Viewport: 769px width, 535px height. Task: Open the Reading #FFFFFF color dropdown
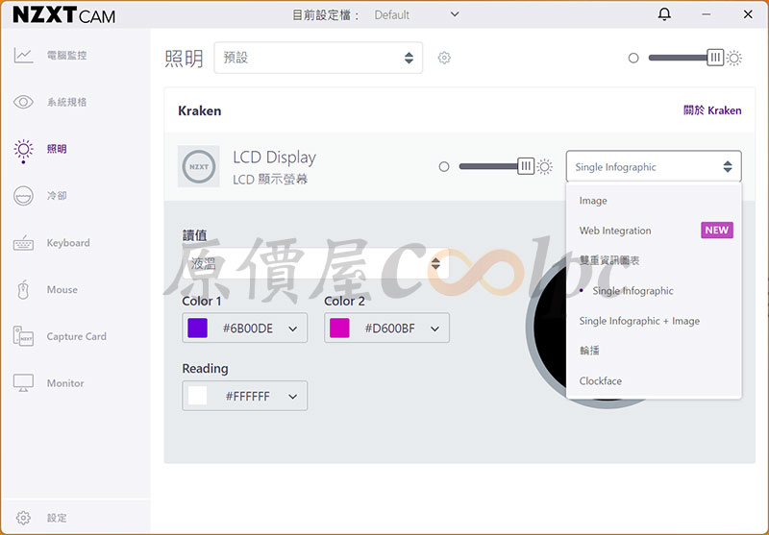pos(245,396)
